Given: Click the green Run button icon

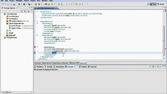Looking at the screenshot, I should 24,4.
